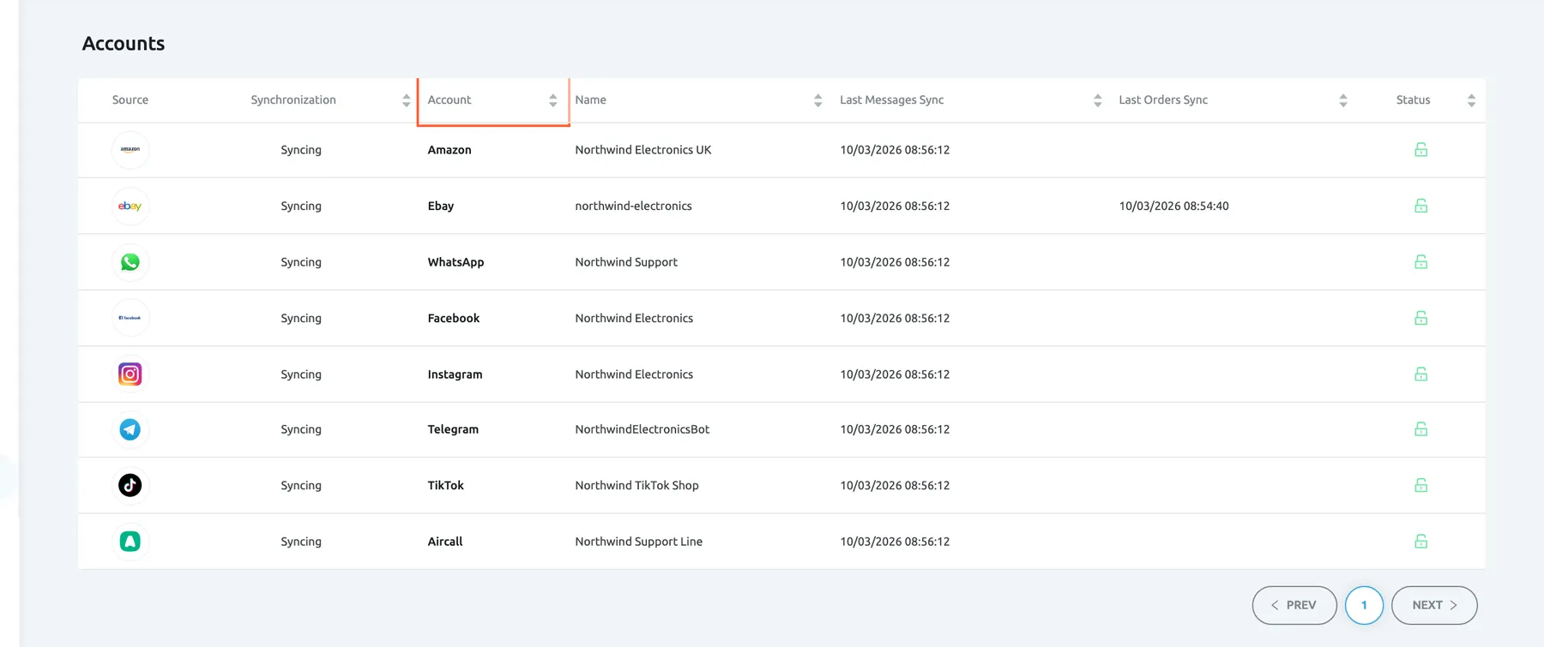
Task: Sort by the Synchronization column arrows
Action: click(407, 100)
